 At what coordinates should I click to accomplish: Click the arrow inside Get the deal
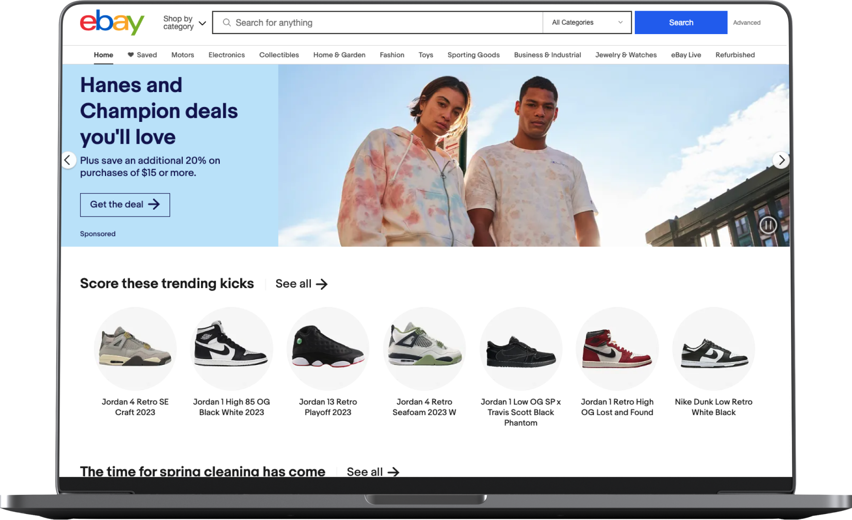coord(154,205)
